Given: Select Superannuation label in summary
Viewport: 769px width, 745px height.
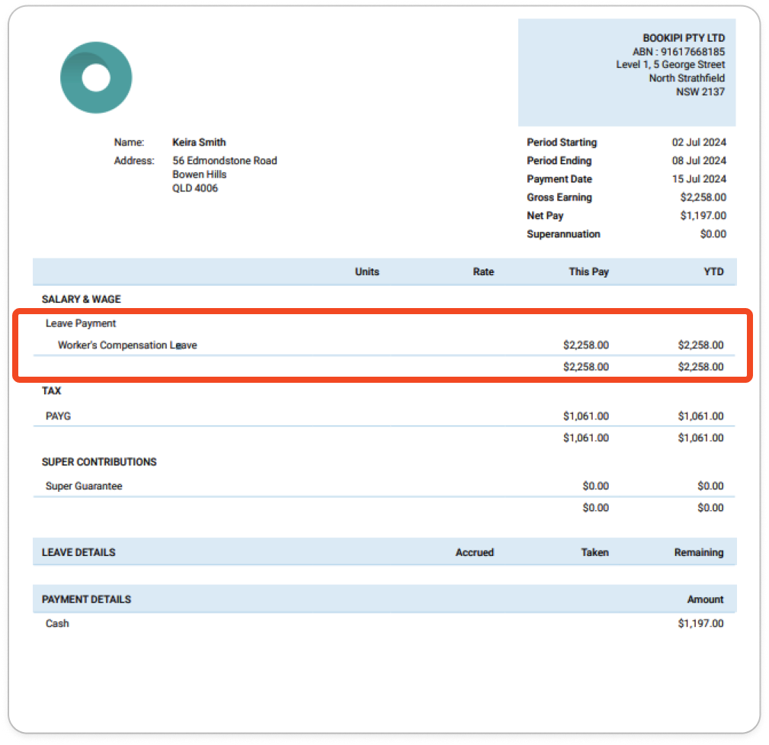Looking at the screenshot, I should click(x=563, y=234).
